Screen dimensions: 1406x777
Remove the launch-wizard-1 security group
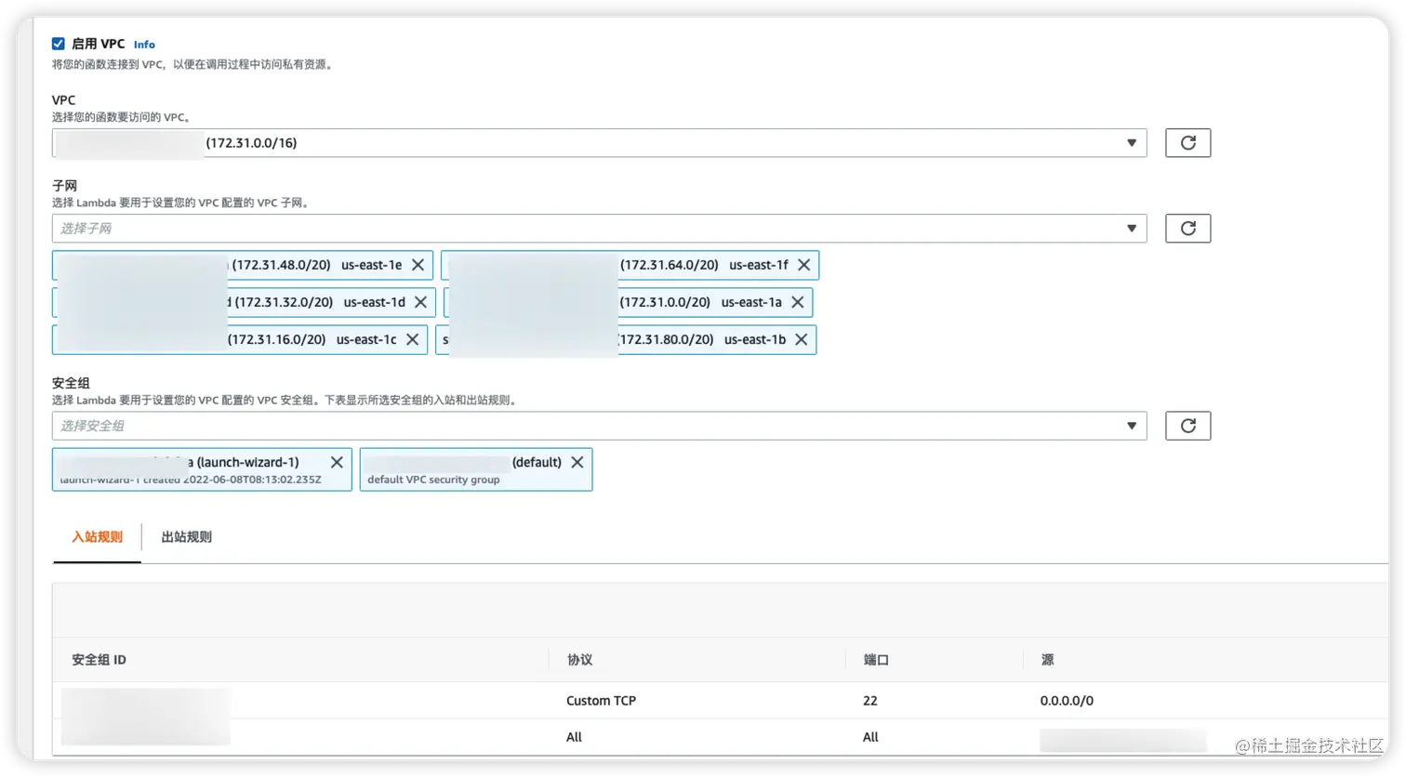337,462
